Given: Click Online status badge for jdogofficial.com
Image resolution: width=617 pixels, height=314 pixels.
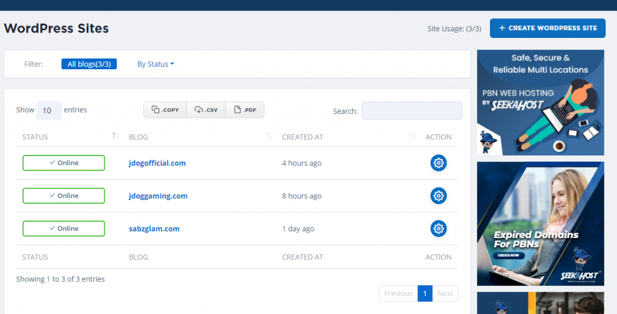Looking at the screenshot, I should point(64,163).
